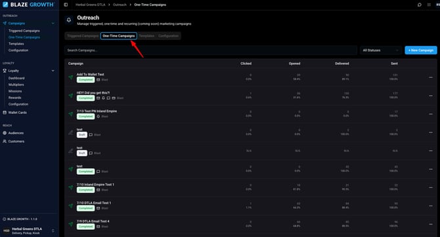The width and height of the screenshot is (440, 237).
Task: Collapse the Loyalty sidebar section chevron
Action: tap(53, 71)
